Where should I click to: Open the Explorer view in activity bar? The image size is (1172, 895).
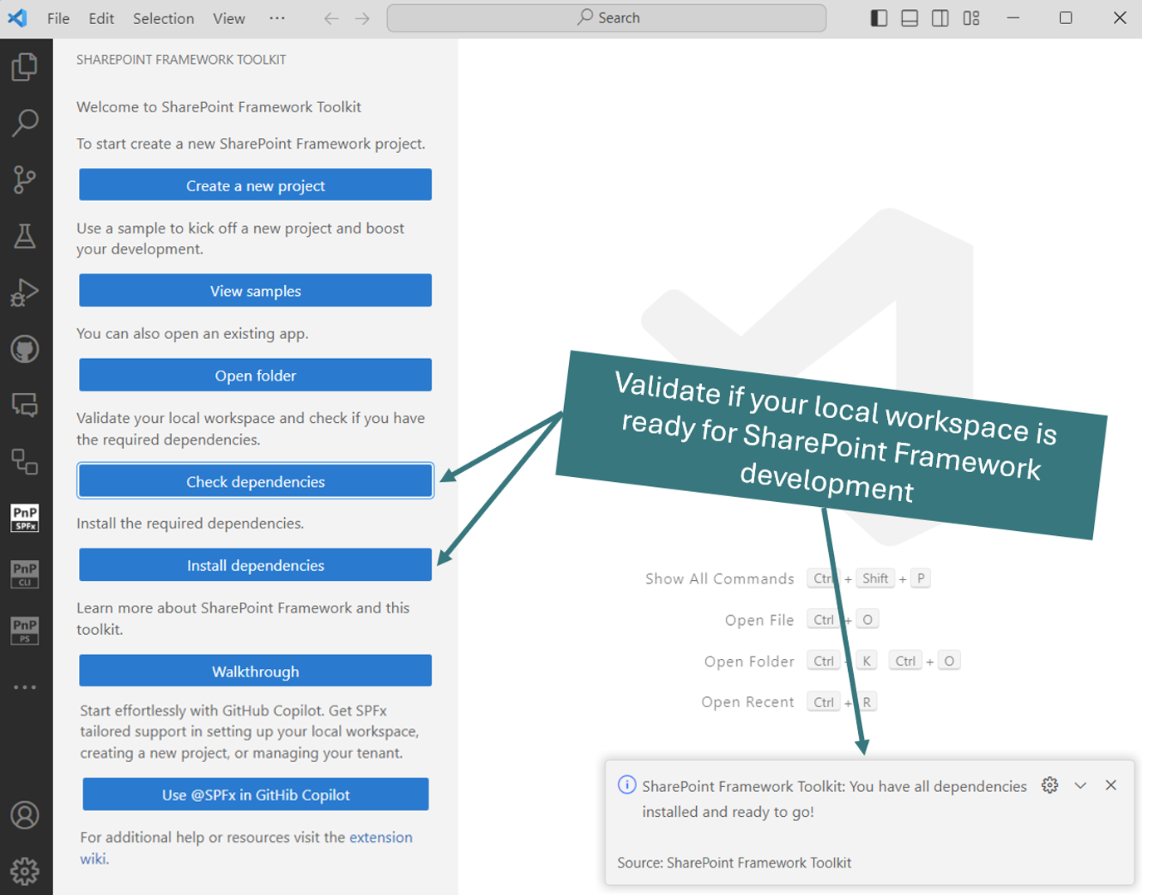point(25,67)
